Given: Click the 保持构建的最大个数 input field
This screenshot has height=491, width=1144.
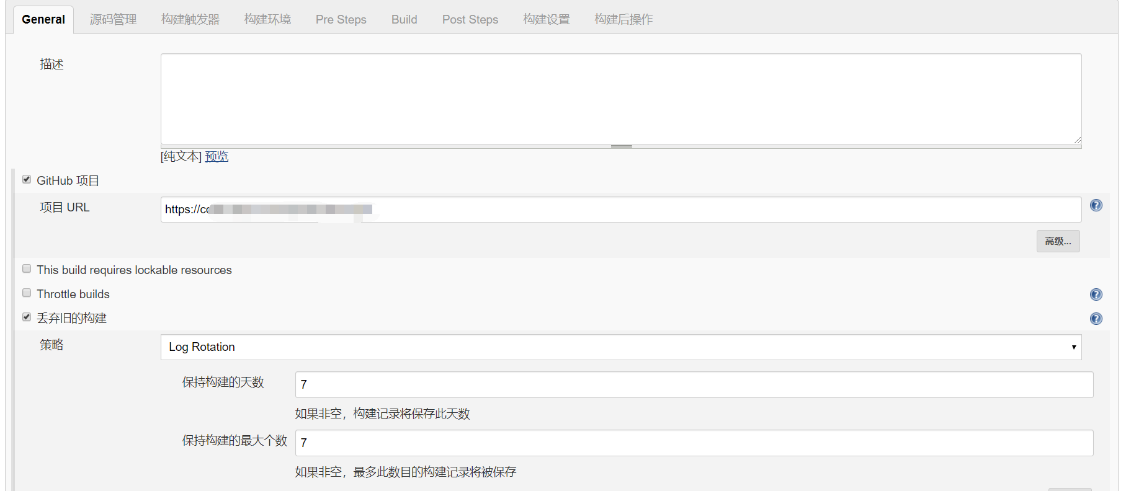Looking at the screenshot, I should [694, 443].
